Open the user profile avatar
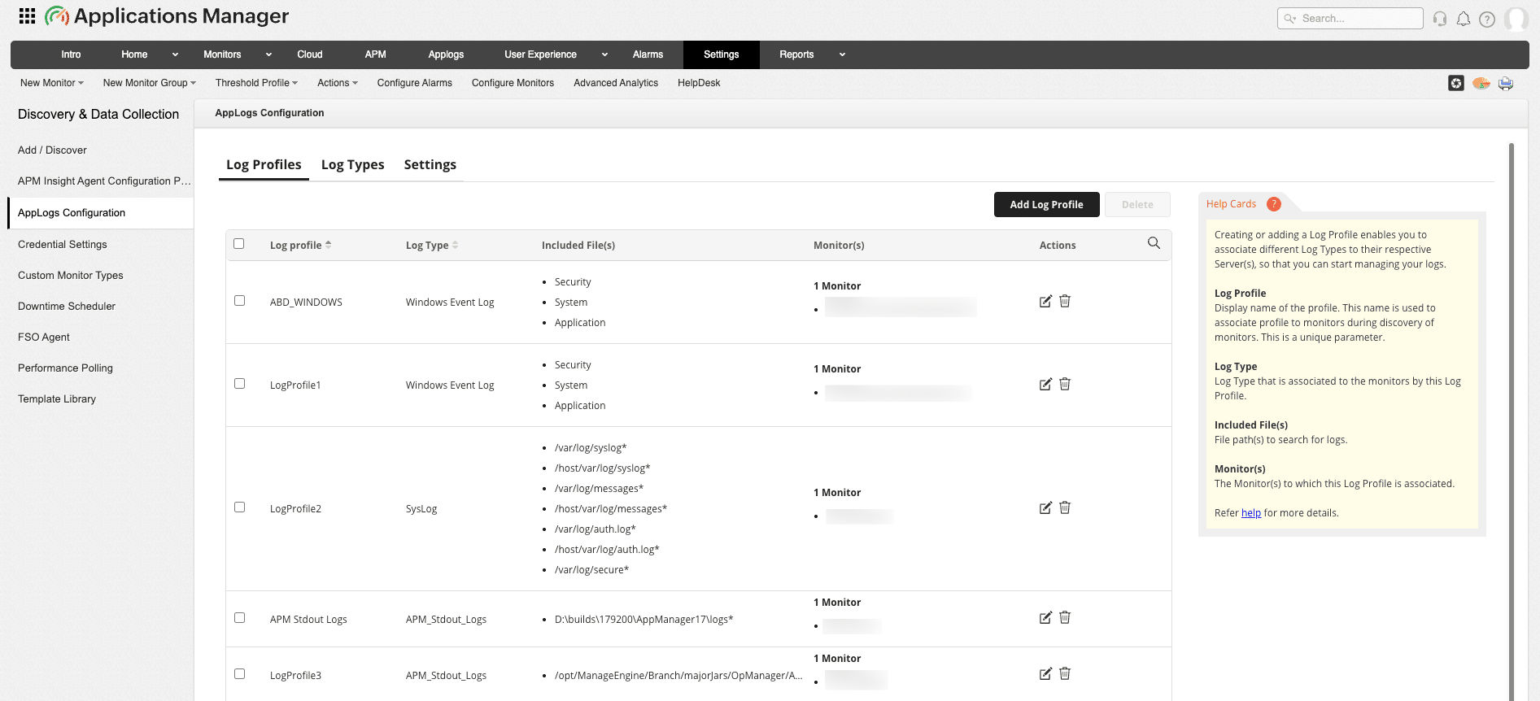This screenshot has width=1540, height=701. pos(1516,19)
